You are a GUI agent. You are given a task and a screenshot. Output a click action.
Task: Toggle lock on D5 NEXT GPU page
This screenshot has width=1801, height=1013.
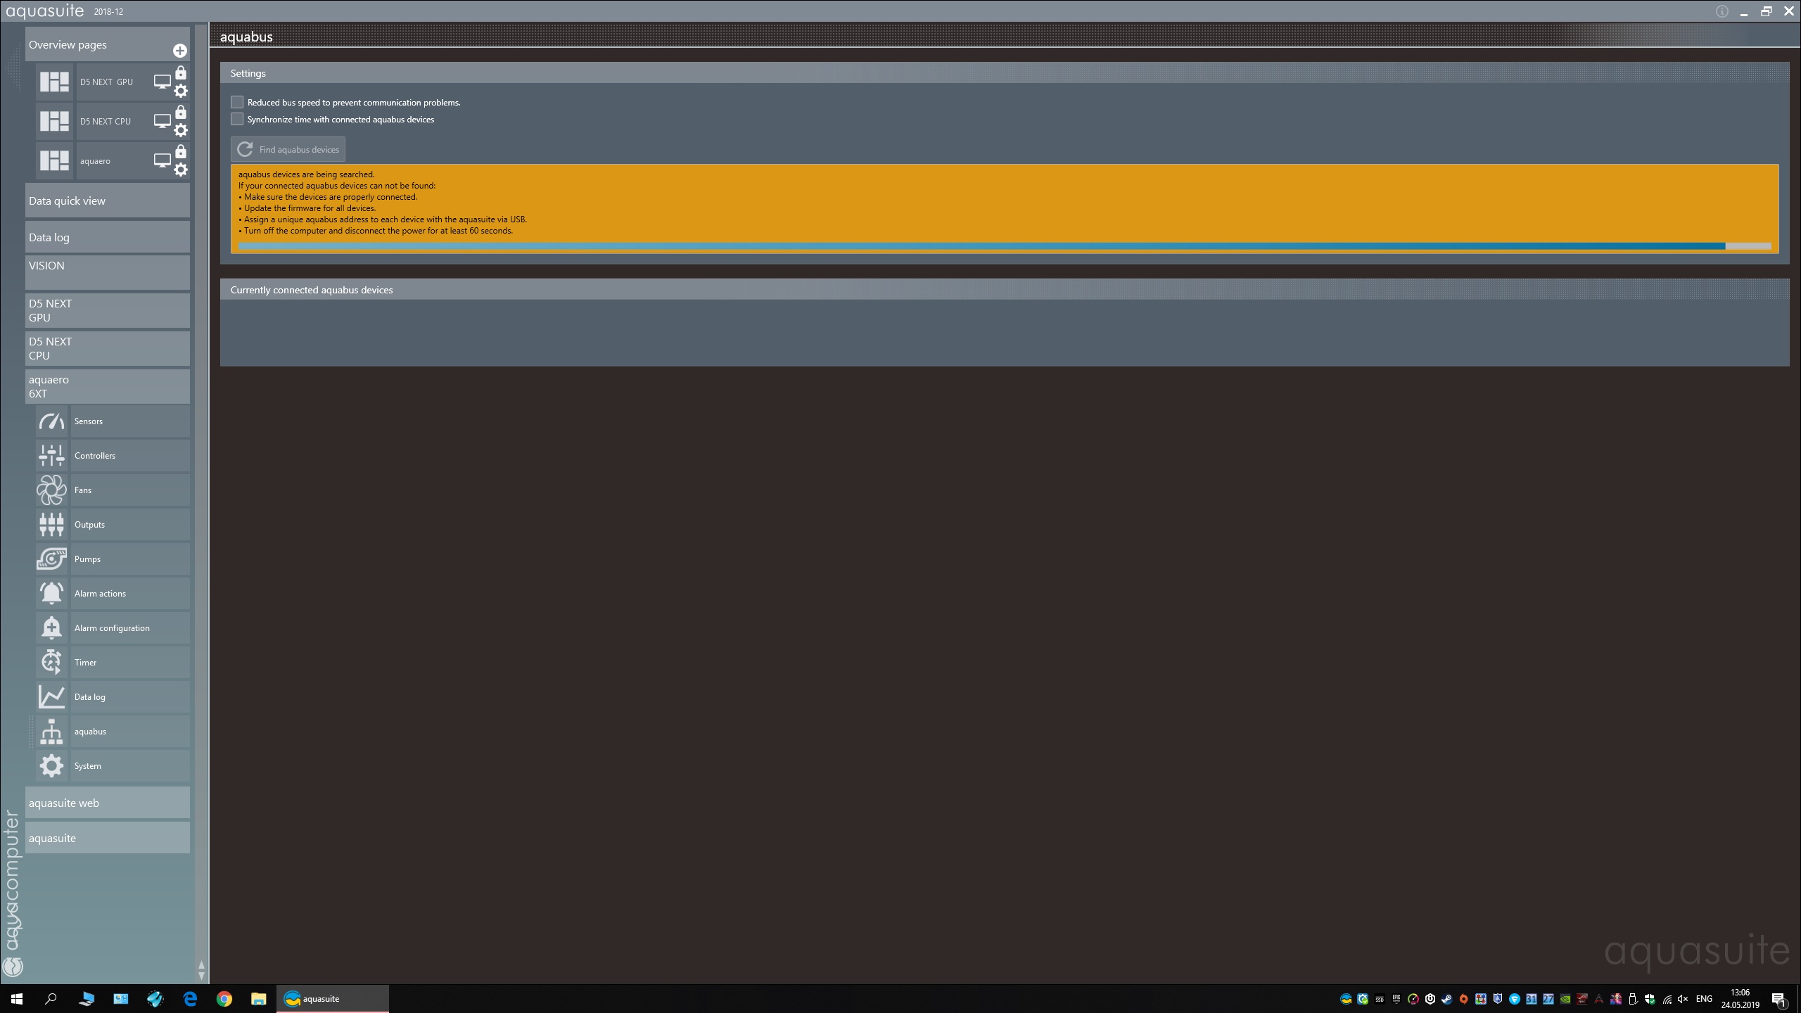(181, 73)
